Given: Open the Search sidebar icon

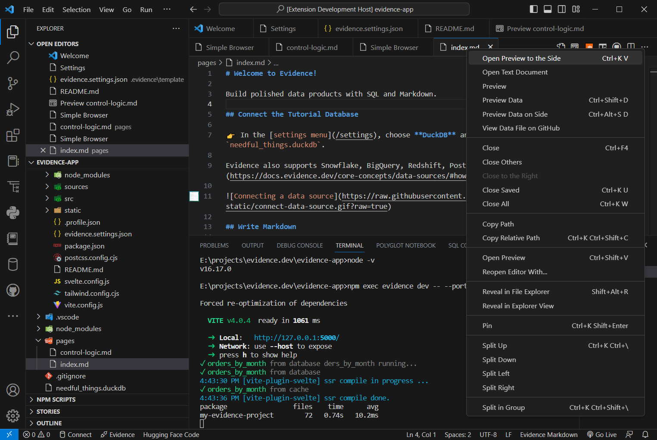Looking at the screenshot, I should coord(12,57).
